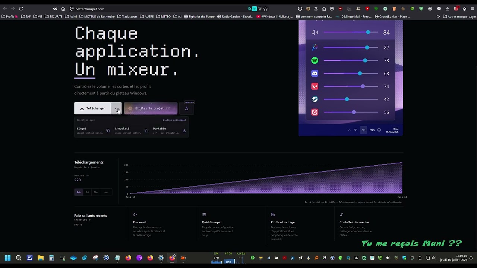
Task: Click the Dur muet muted-speaker icon
Action: click(x=135, y=214)
